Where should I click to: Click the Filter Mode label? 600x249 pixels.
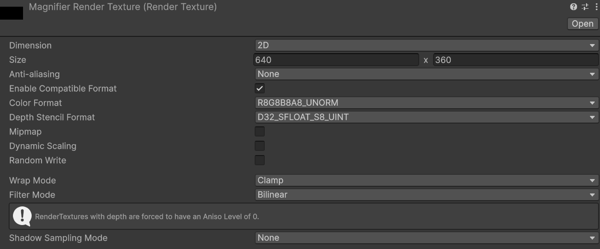pos(32,195)
